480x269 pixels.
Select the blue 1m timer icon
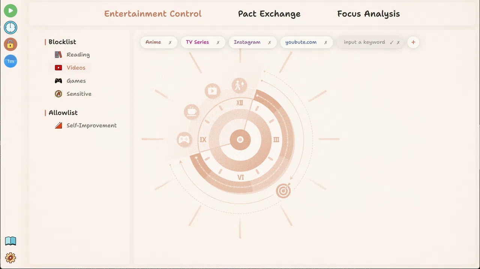click(10, 61)
